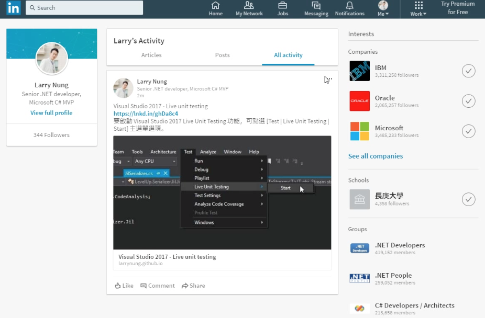Open the Microsoft company name
485x318 pixels.
pyautogui.click(x=389, y=128)
